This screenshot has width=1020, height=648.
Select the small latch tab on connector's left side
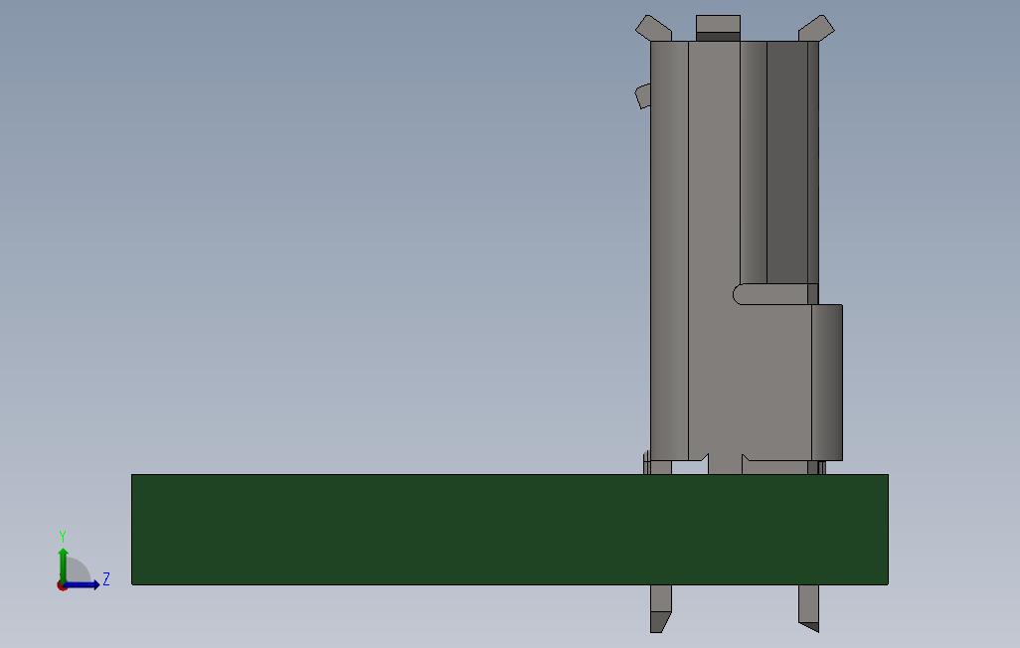point(642,96)
